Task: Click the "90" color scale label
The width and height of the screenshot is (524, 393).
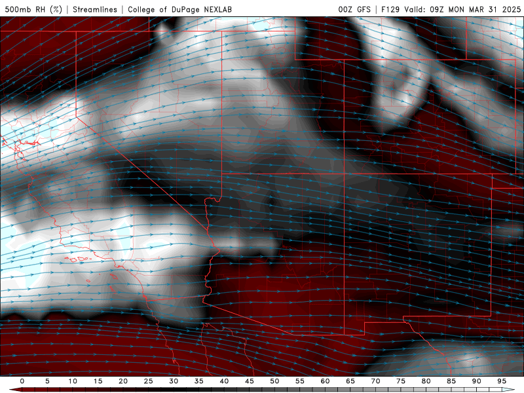Action: tap(476, 381)
